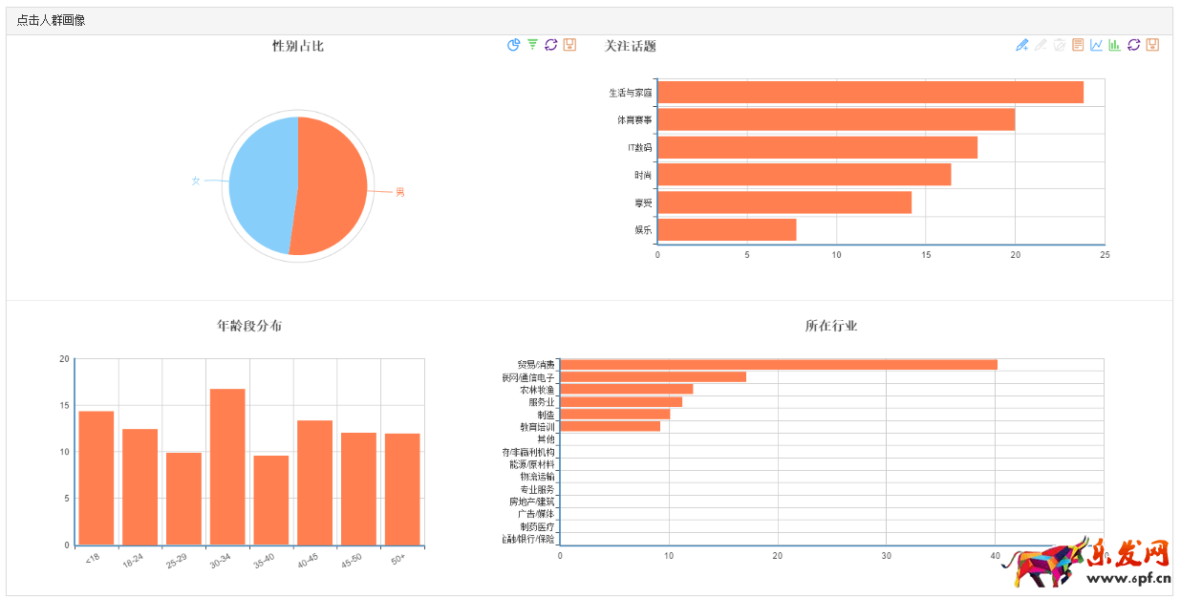Screen dimensions: 1181x598
Task: Click the 生活与家庭 topic bar
Action: (870, 93)
